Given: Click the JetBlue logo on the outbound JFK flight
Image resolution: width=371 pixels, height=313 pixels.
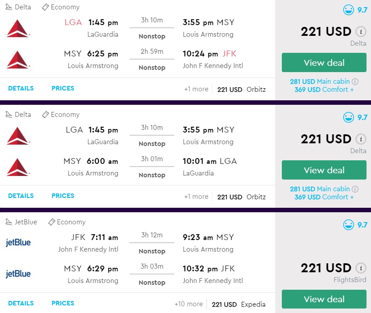Looking at the screenshot, I should click(x=18, y=243).
